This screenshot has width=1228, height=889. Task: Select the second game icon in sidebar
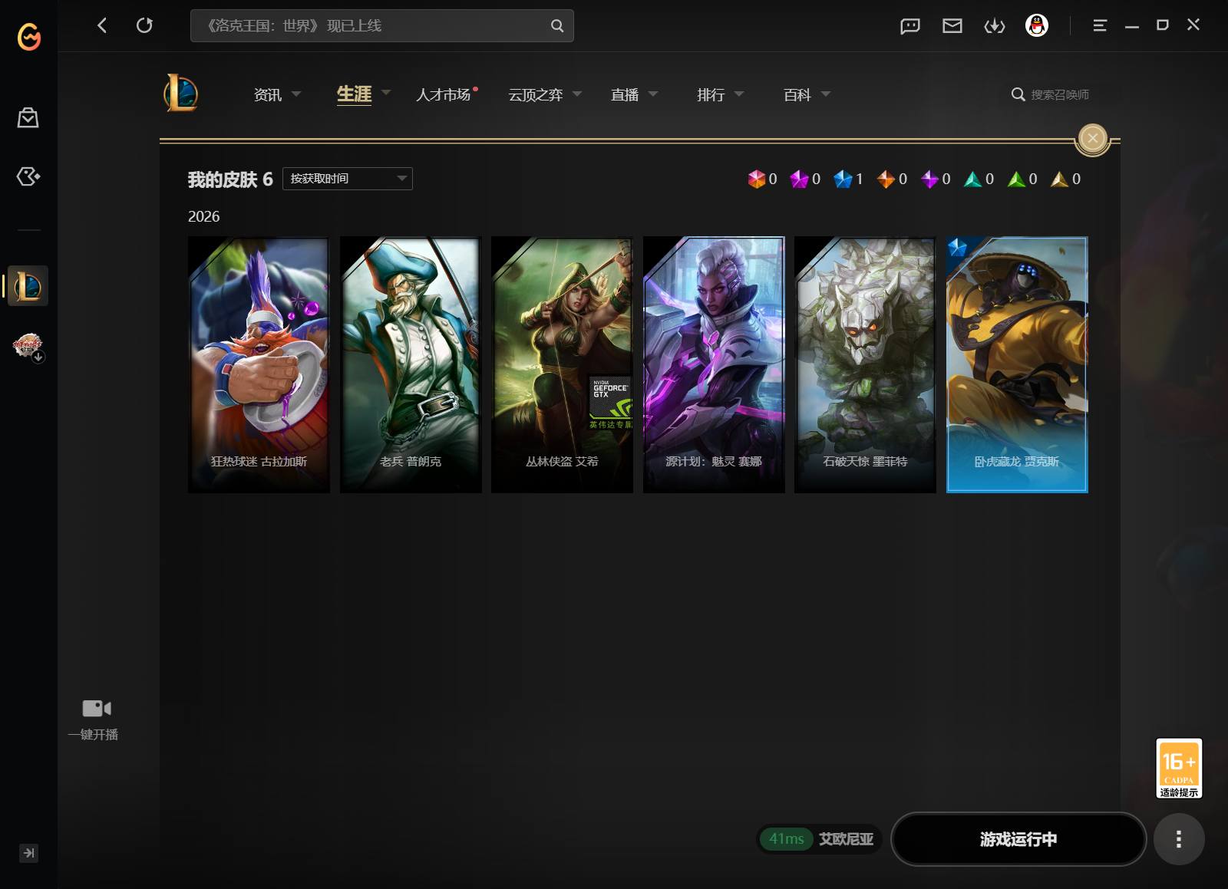coord(28,347)
